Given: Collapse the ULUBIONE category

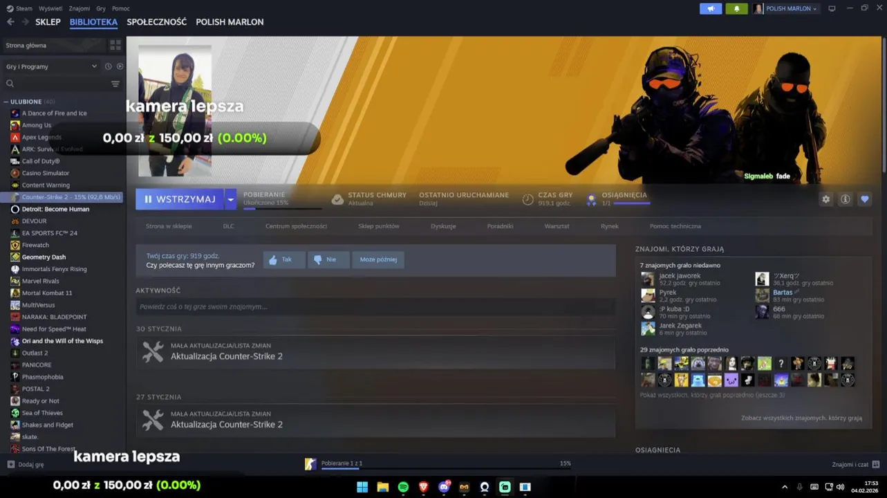Looking at the screenshot, I should pyautogui.click(x=6, y=102).
